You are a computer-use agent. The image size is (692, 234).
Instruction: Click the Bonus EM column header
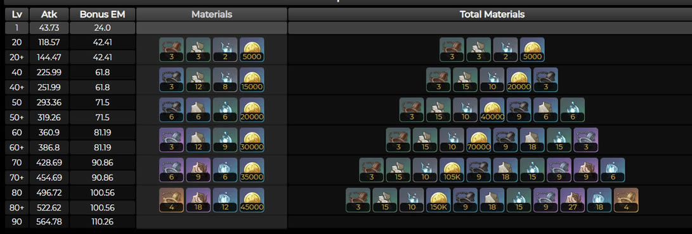click(102, 14)
